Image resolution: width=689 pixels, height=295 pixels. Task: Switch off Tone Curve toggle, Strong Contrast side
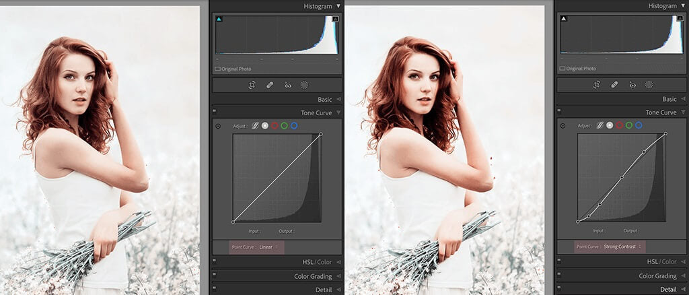tap(559, 110)
